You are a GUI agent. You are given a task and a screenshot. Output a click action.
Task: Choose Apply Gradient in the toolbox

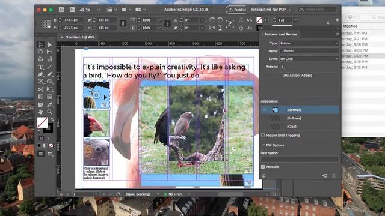pyautogui.click(x=45, y=145)
